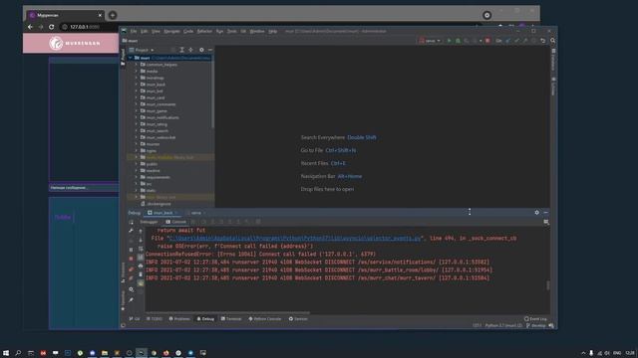The width and height of the screenshot is (638, 358).
Task: Open the File menu
Action: point(134,31)
